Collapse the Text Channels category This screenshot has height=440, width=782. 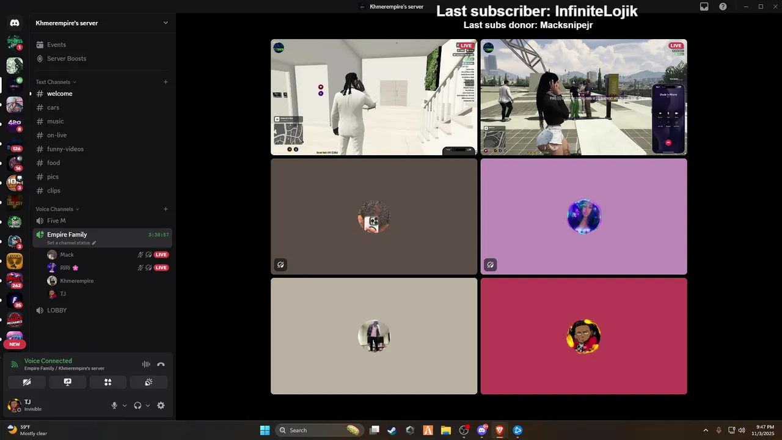(x=56, y=82)
